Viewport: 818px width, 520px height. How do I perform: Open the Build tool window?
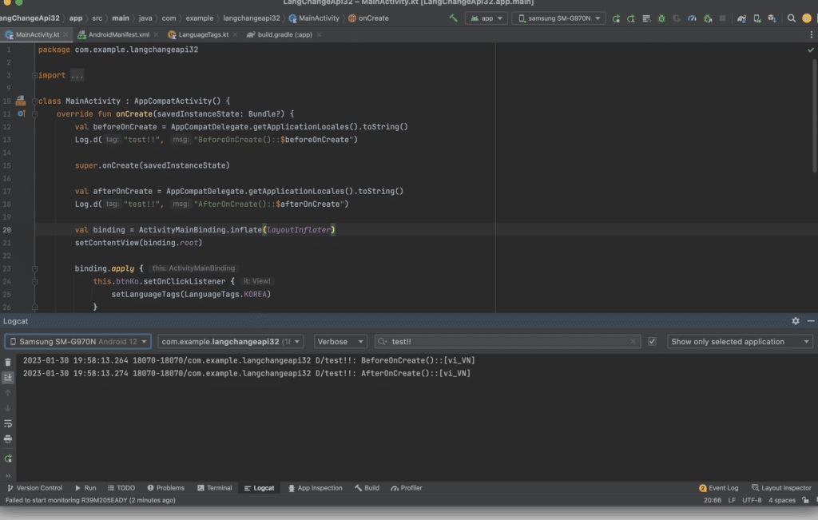click(367, 488)
